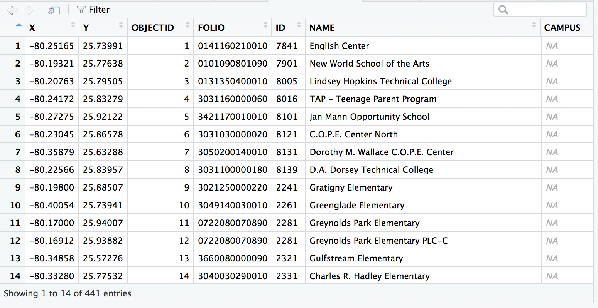Select X value -80.25165
The image size is (598, 308).
(x=52, y=46)
